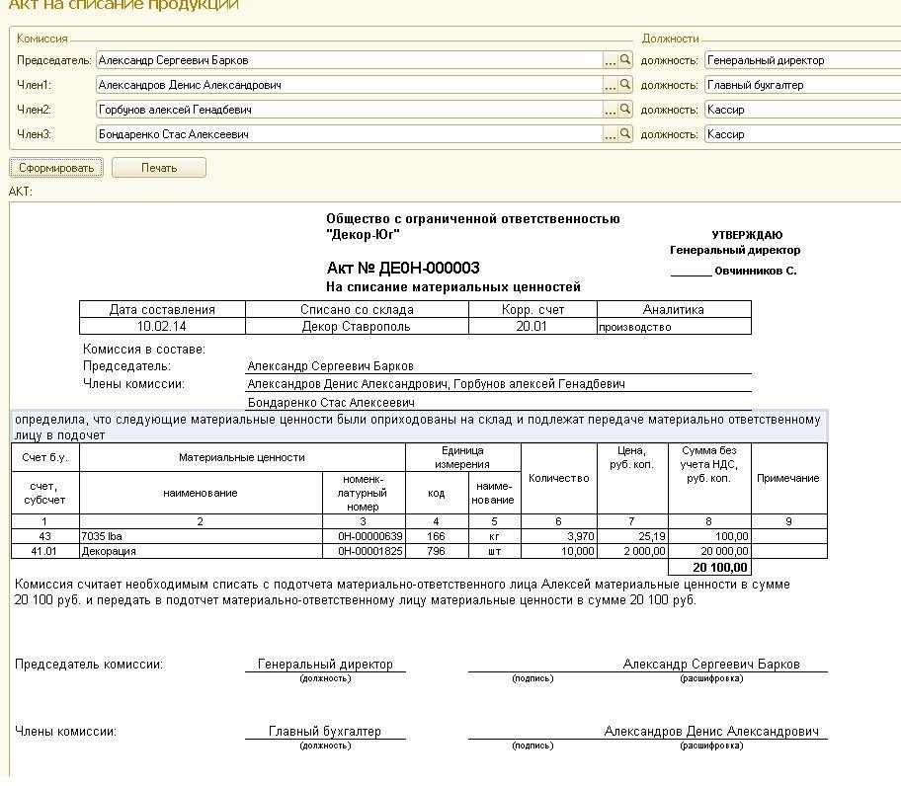Select position Главный бухгалтер above signature line

(x=325, y=731)
